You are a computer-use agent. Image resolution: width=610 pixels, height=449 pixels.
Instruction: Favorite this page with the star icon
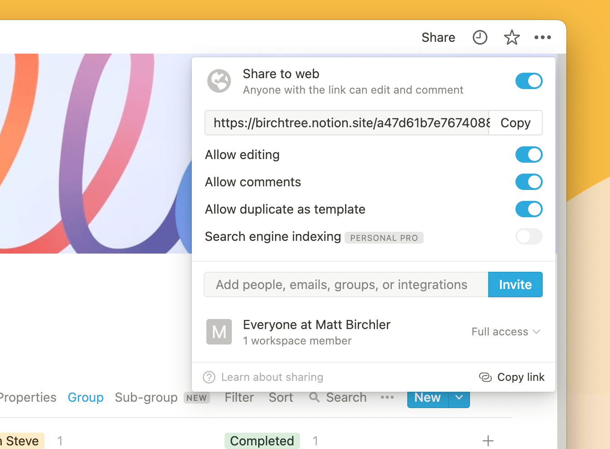512,37
